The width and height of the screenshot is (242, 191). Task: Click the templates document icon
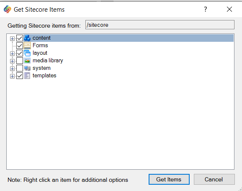point(27,76)
